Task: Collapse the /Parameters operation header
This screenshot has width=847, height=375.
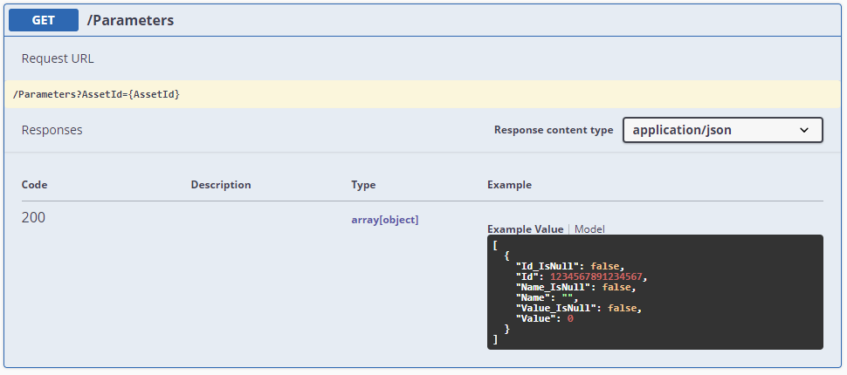Action: click(130, 20)
